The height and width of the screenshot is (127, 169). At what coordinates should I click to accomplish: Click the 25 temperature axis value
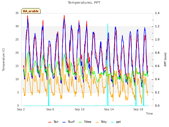17,39
